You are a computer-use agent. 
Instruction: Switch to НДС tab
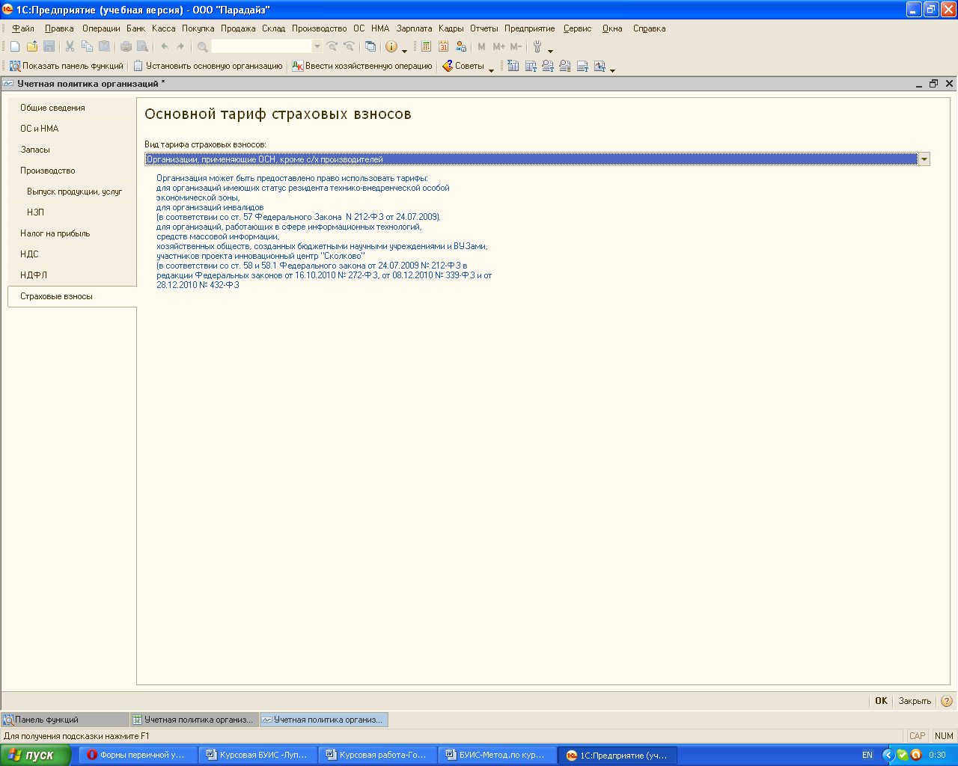[x=72, y=254]
